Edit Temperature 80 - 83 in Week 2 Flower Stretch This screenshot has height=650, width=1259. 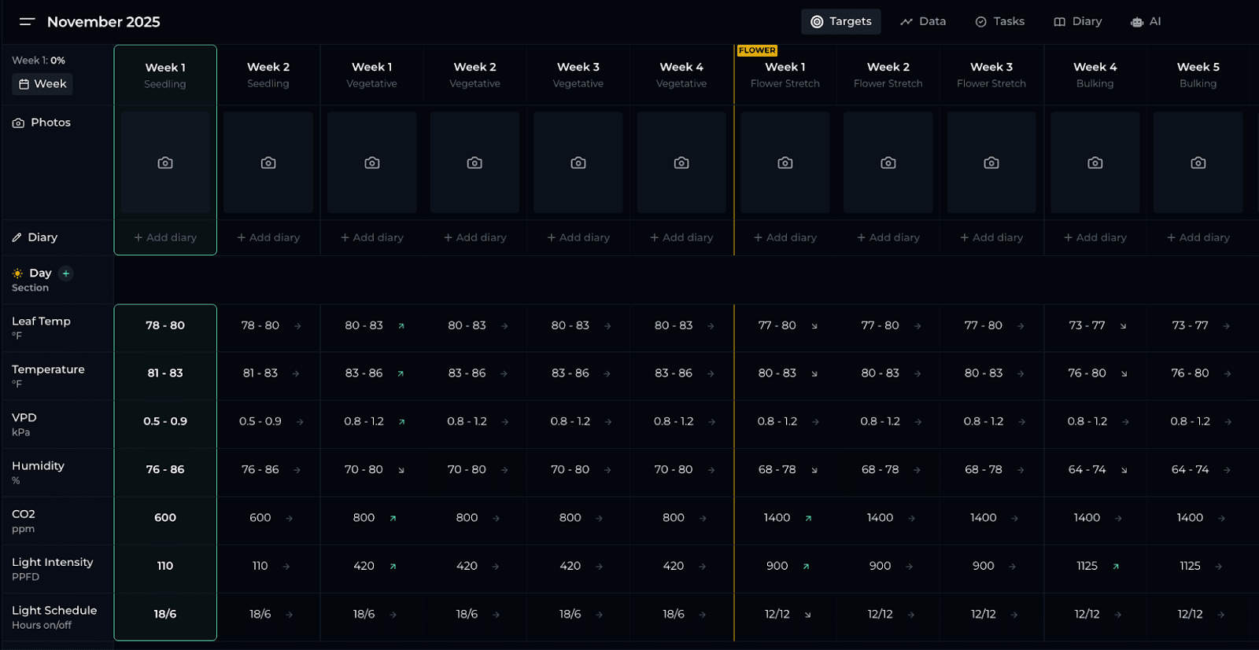click(x=880, y=373)
